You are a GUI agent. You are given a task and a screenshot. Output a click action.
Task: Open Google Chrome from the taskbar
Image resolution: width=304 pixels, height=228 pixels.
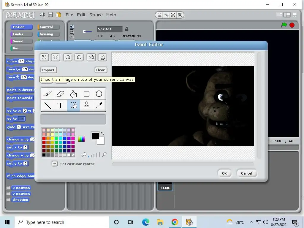click(x=175, y=222)
